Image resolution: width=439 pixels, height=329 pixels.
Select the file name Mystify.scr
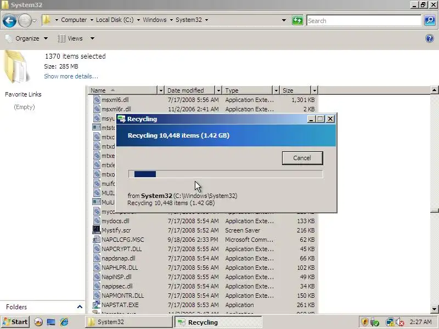point(116,230)
